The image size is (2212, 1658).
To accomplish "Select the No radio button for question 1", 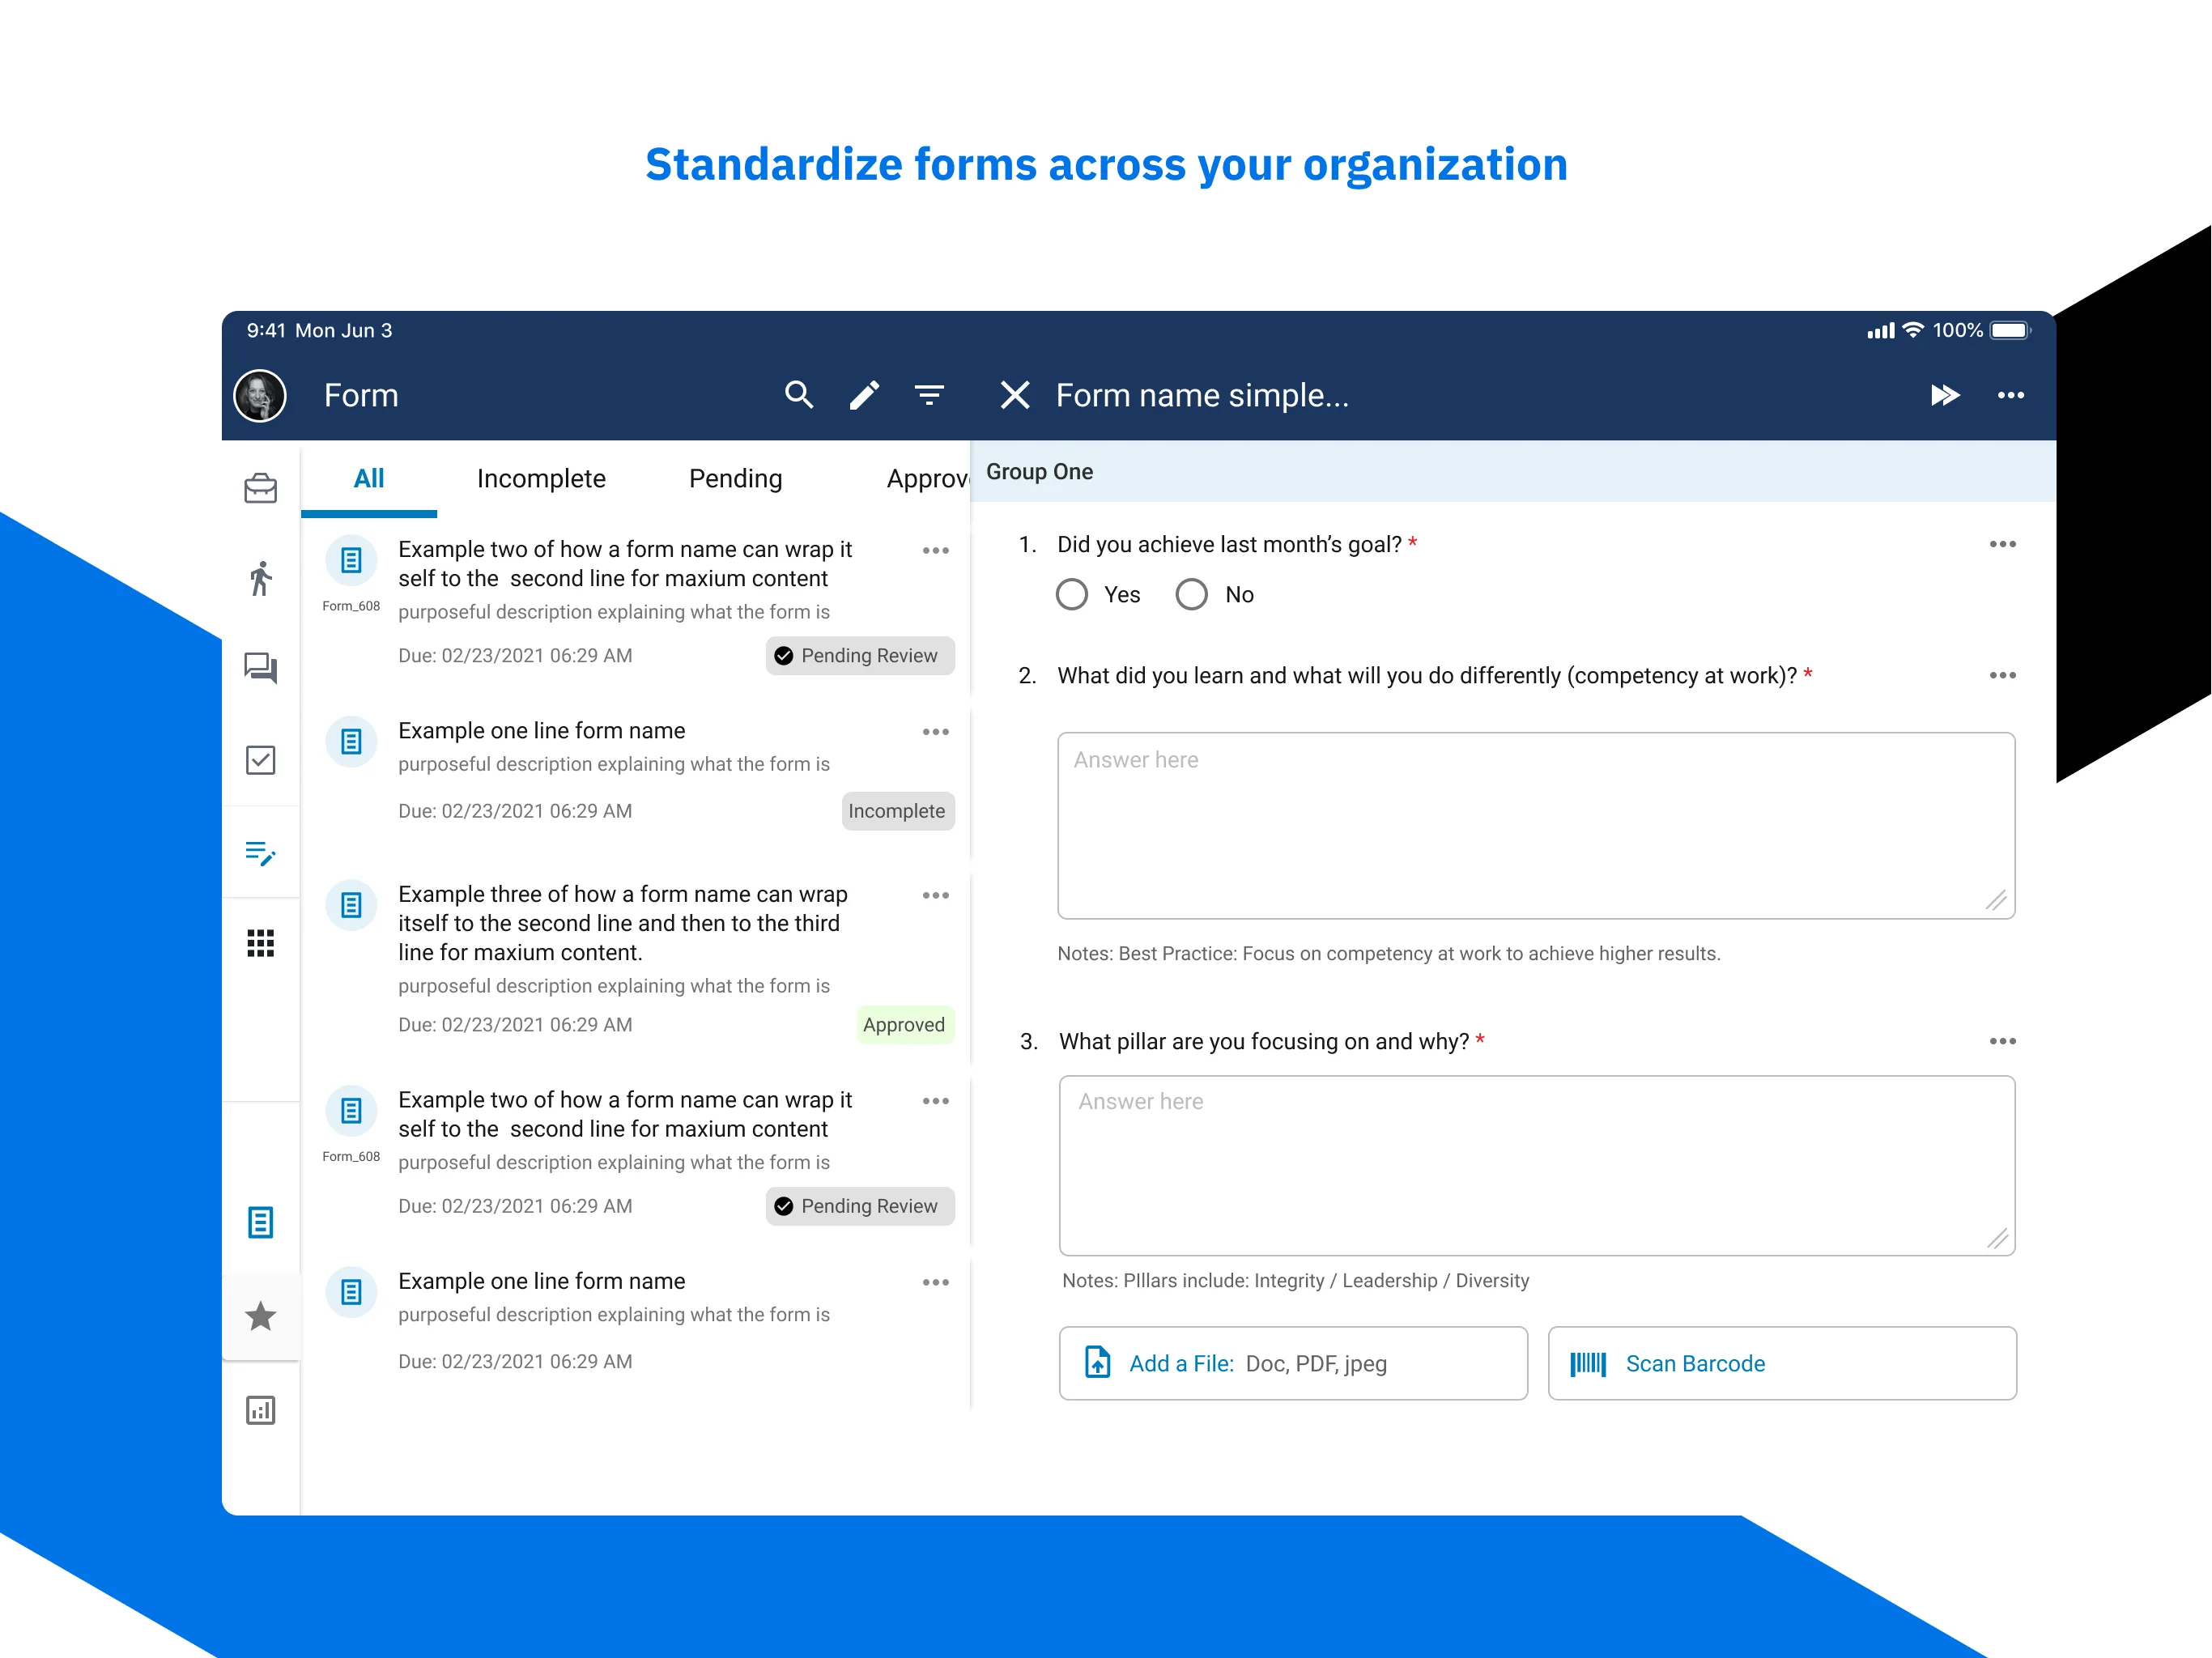I will [x=1191, y=596].
